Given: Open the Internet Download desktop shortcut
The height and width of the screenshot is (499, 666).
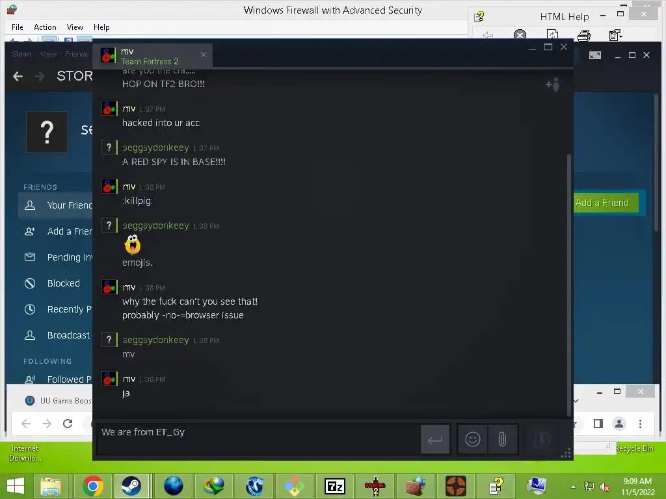Looking at the screenshot, I should coord(25,453).
